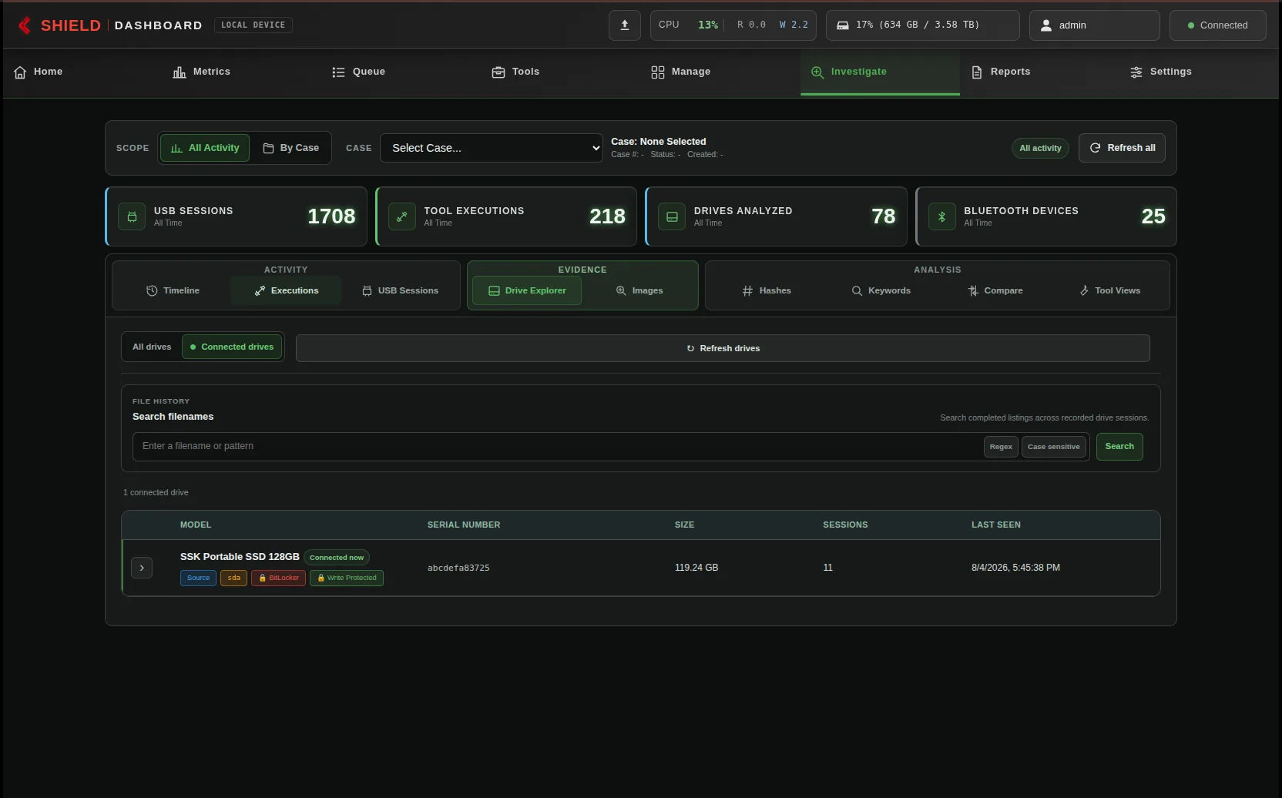Click the Keywords search icon
Screen dimensions: 1282x798
click(x=857, y=290)
